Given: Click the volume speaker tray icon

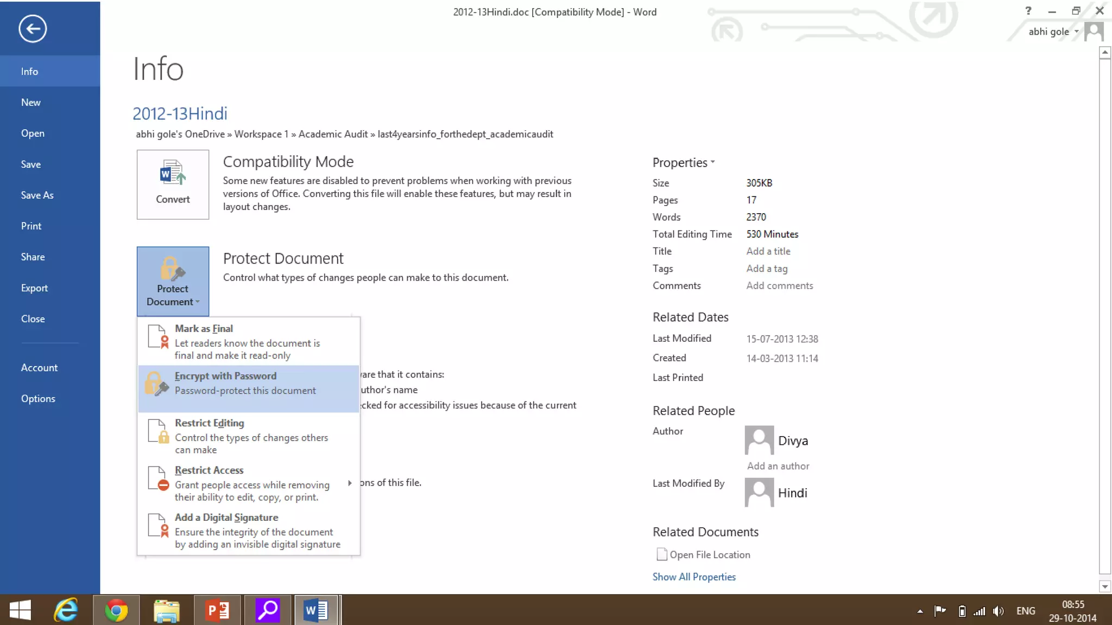Looking at the screenshot, I should (997, 611).
